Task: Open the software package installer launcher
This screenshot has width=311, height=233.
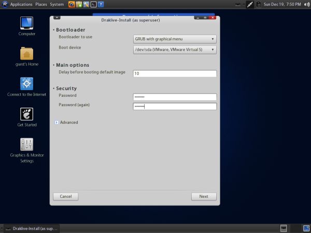Action: point(79,4)
